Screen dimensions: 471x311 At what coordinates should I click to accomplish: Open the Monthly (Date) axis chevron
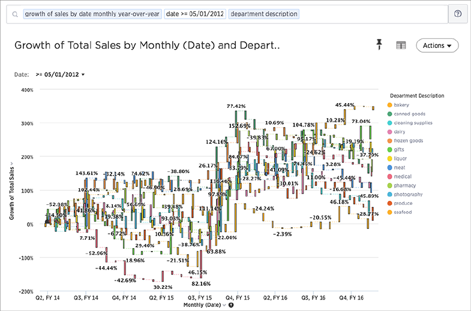tap(224, 305)
